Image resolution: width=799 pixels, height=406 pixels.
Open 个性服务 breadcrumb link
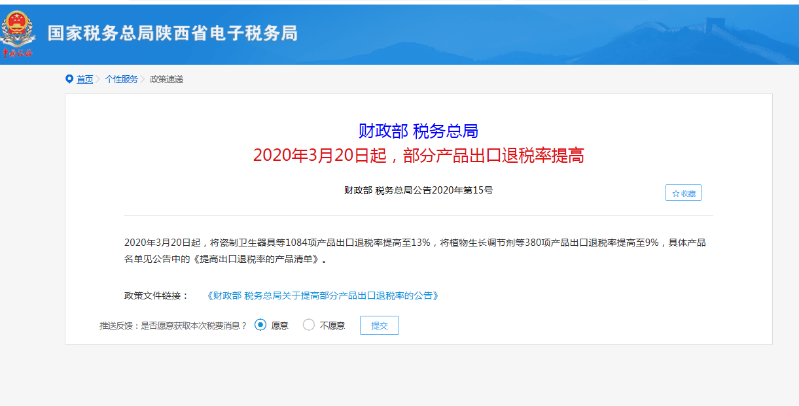click(x=122, y=79)
